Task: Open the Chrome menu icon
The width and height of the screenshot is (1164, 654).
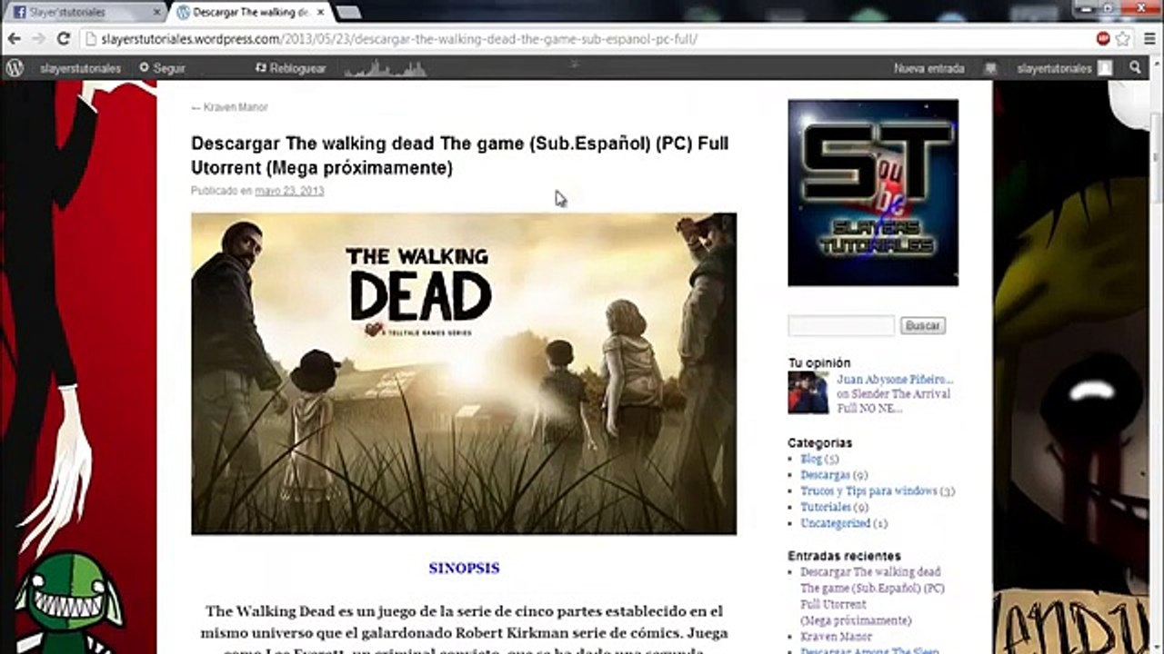Action: 1148,39
